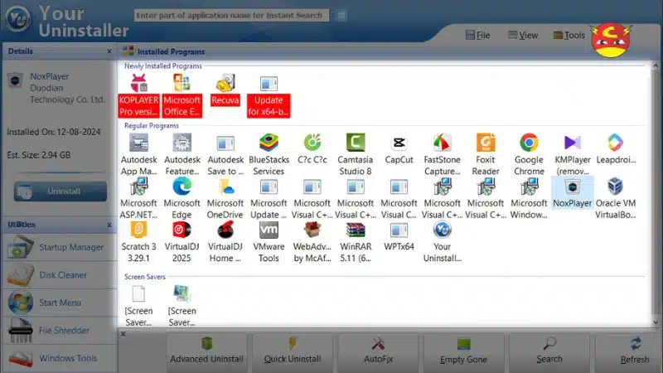Select the Autodesk App Ma... icon
663x373 pixels.
coord(138,143)
